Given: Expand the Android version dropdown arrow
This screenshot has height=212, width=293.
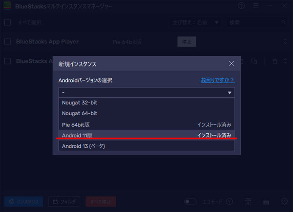Looking at the screenshot, I should pos(230,93).
